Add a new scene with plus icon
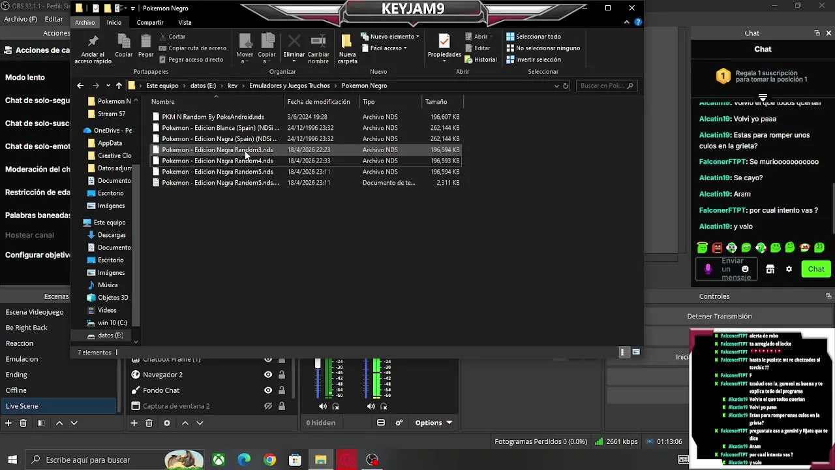 point(8,423)
